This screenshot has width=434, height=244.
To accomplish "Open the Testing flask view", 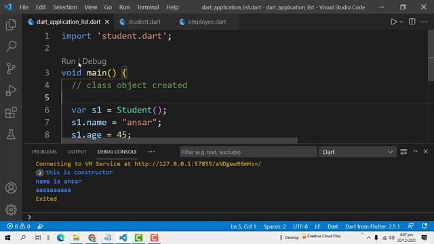I will click(x=11, y=134).
